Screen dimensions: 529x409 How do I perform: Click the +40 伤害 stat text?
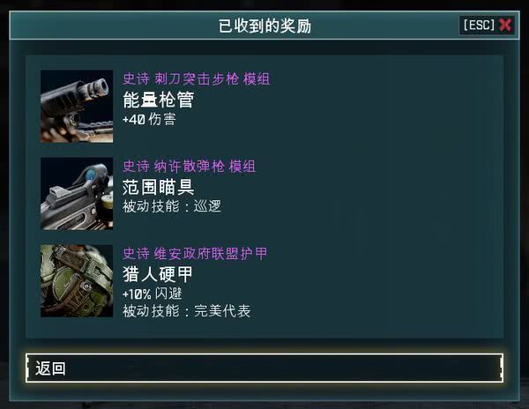[x=149, y=119]
